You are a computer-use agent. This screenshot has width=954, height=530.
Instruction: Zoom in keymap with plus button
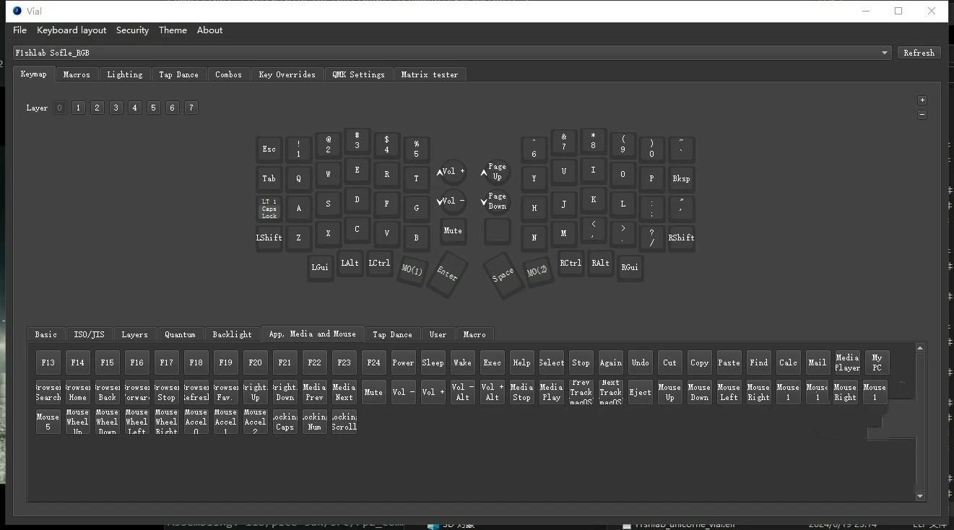coord(922,100)
